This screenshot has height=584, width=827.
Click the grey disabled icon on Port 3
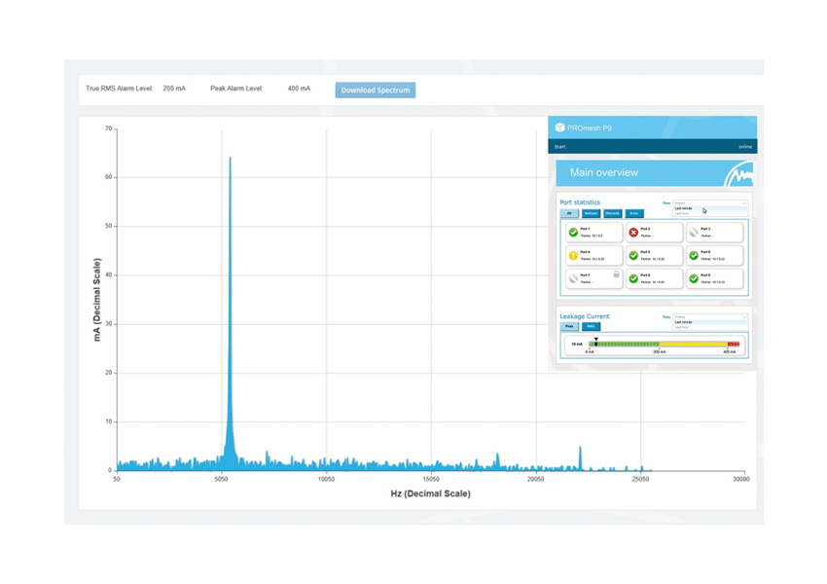[x=694, y=232]
